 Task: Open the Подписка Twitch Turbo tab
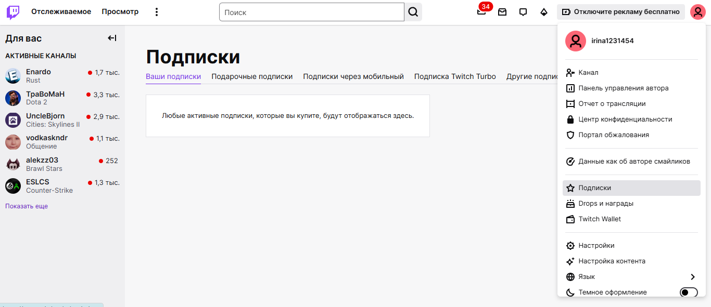[x=455, y=76]
